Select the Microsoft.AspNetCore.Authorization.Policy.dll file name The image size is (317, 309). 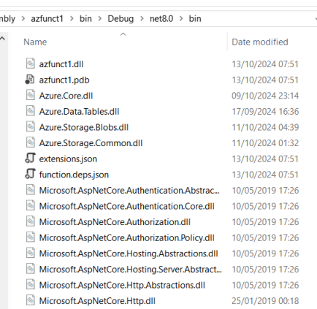click(x=127, y=237)
